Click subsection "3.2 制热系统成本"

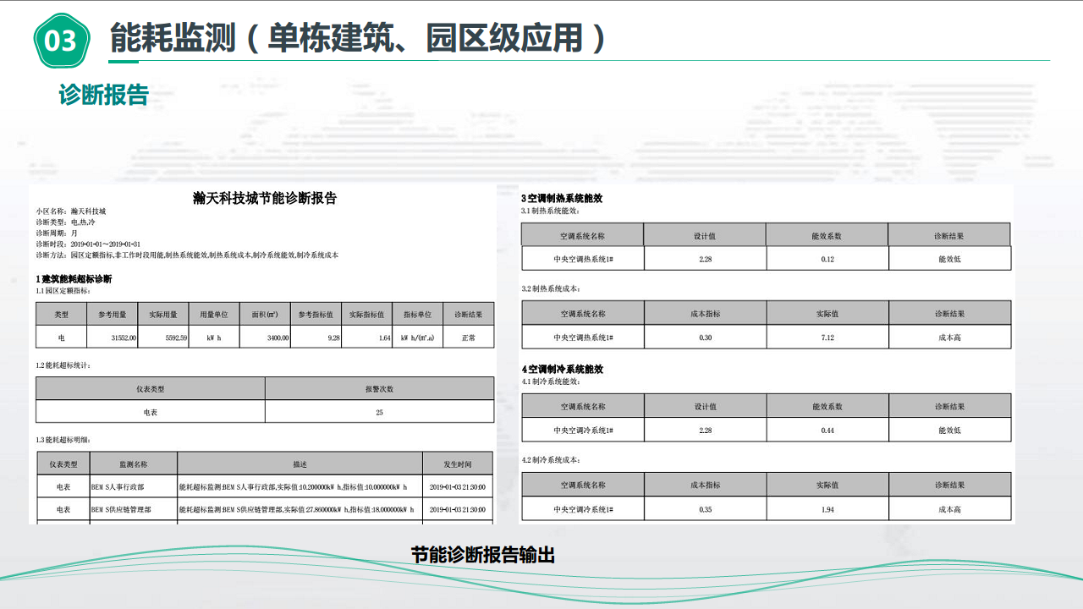pyautogui.click(x=550, y=288)
